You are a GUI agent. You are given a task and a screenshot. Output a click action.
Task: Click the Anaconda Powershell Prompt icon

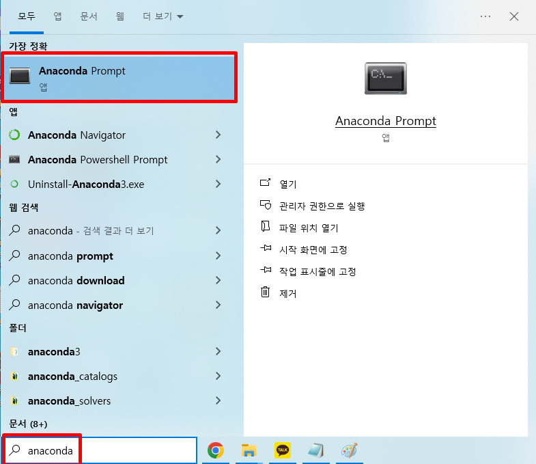tap(14, 159)
